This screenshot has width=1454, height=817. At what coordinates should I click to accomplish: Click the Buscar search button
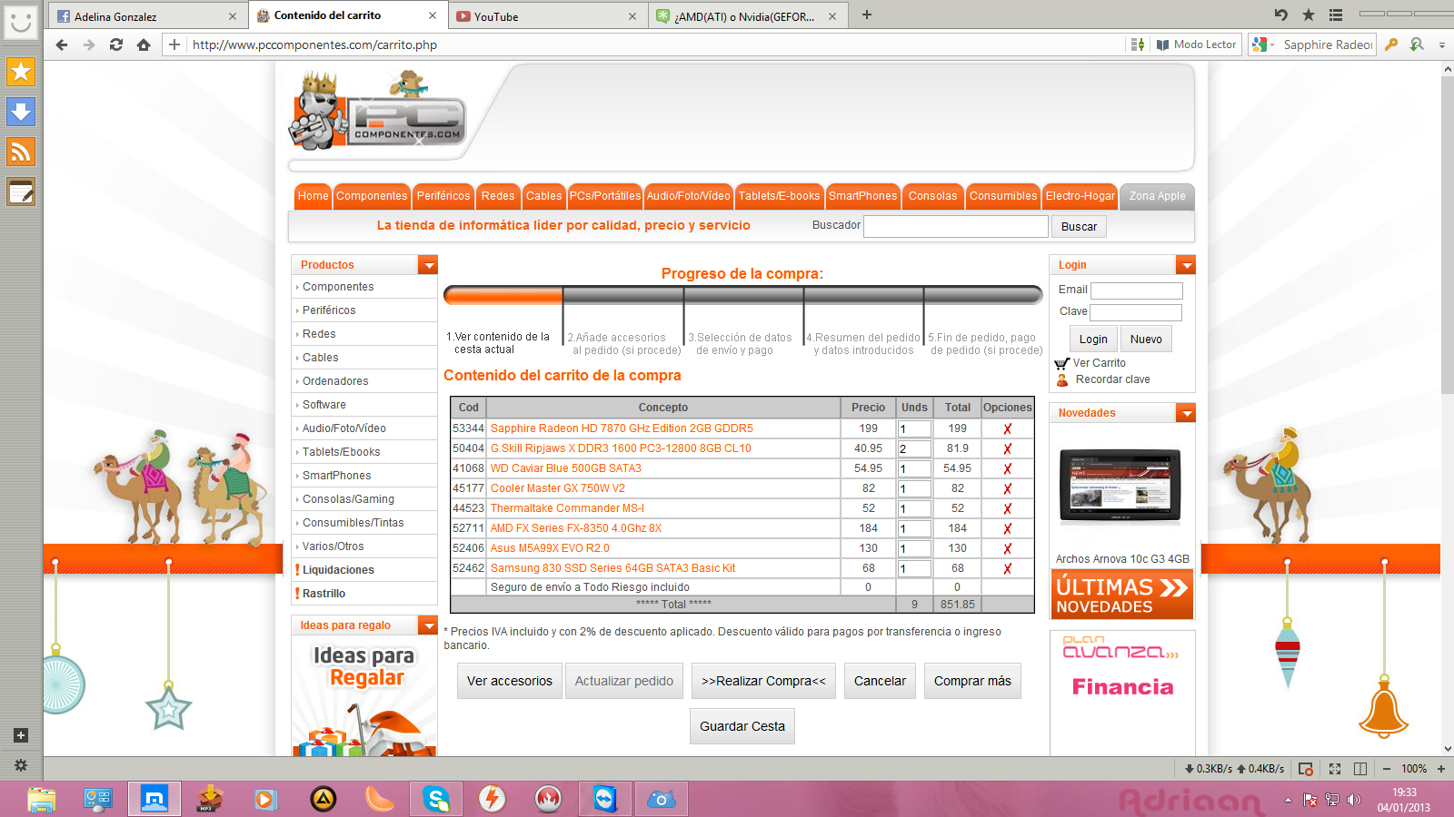click(1079, 227)
